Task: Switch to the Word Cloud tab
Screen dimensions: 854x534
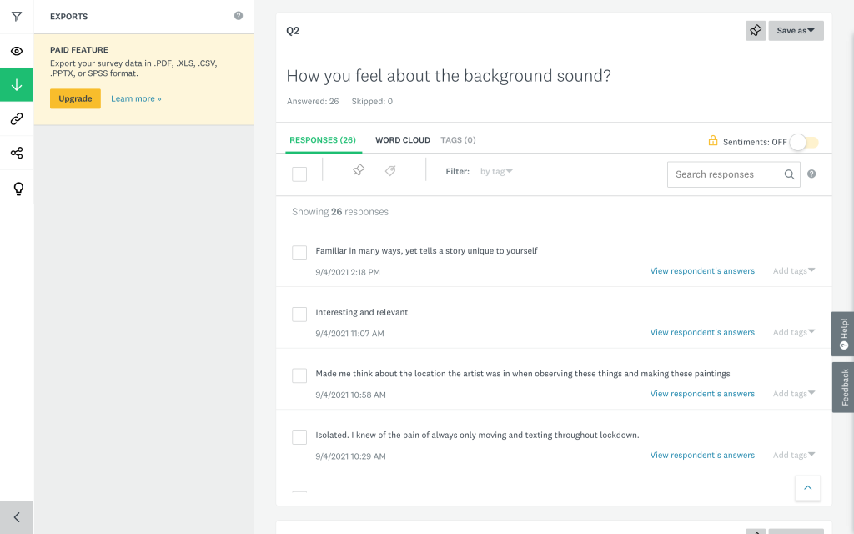Action: (403, 140)
